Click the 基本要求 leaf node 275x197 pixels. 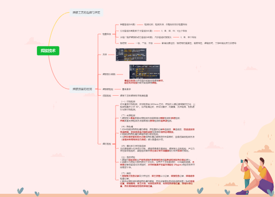tap(126, 89)
